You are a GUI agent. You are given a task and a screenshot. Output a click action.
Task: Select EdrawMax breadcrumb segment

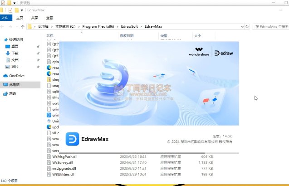tap(153, 27)
